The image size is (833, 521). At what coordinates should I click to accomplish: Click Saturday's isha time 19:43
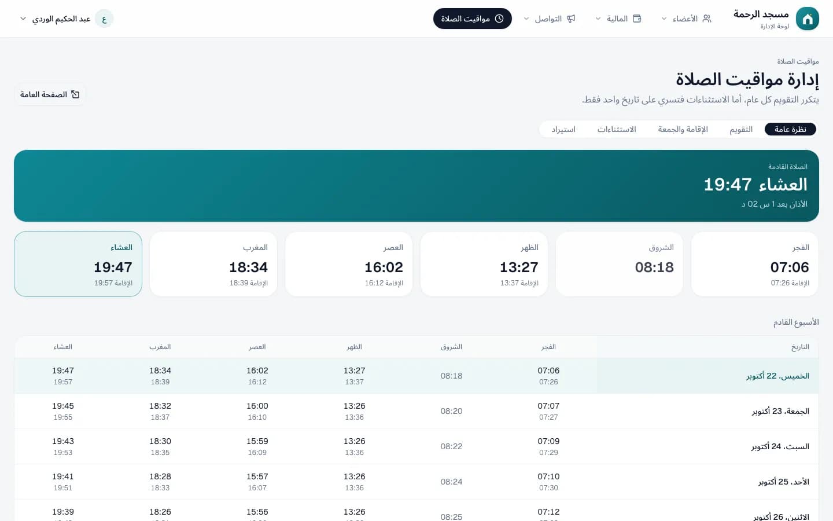pyautogui.click(x=63, y=441)
